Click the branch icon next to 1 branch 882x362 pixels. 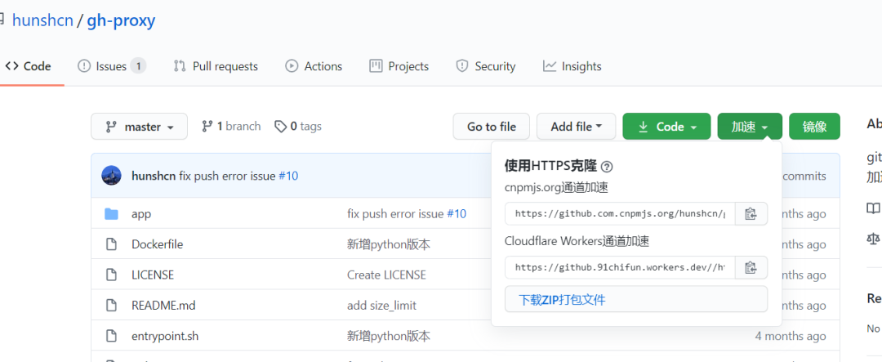click(x=207, y=127)
